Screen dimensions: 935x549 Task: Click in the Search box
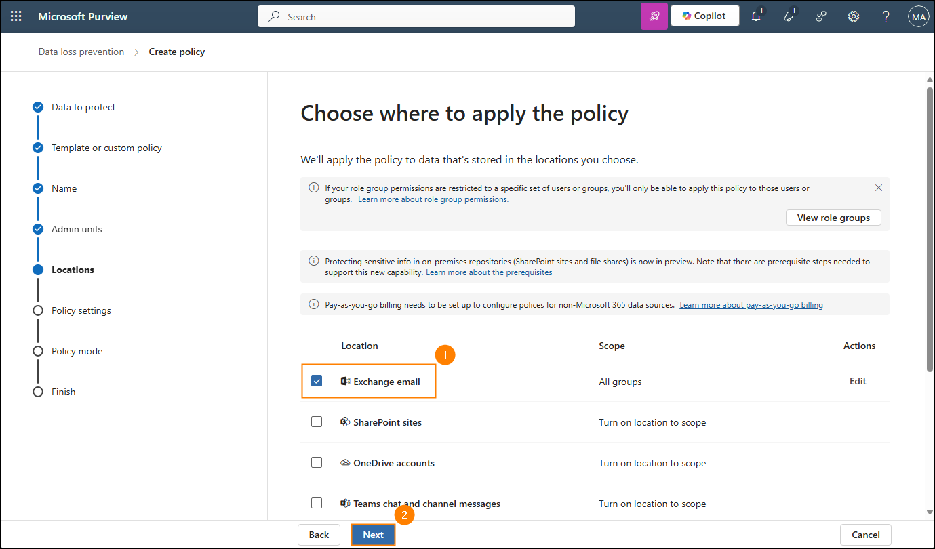416,16
